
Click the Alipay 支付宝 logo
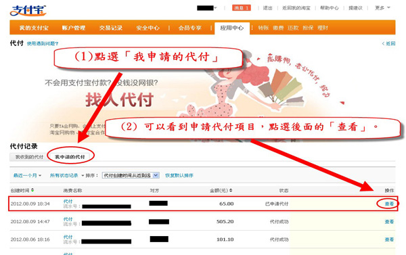28,11
